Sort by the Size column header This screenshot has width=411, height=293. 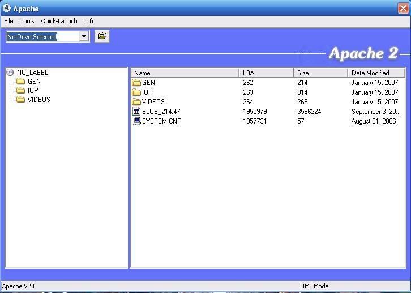320,73
